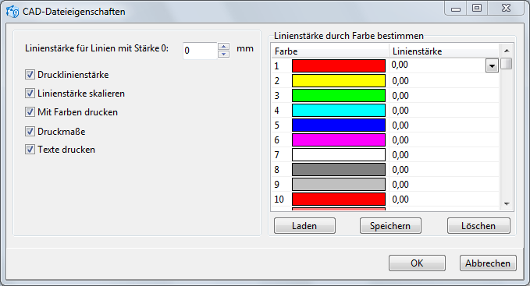Open the Linienstärke dropdown for color 1

[492, 65]
